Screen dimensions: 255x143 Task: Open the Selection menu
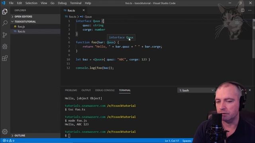click(x=31, y=3)
